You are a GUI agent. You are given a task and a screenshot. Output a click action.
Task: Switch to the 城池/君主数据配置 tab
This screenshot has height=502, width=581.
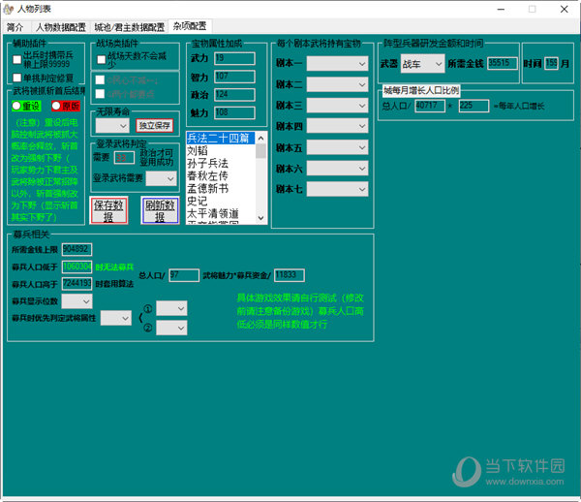coord(129,27)
